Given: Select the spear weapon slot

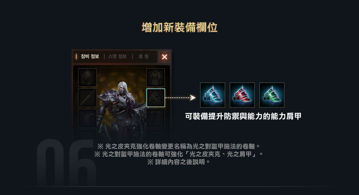Looking at the screenshot, I should pyautogui.click(x=87, y=98).
